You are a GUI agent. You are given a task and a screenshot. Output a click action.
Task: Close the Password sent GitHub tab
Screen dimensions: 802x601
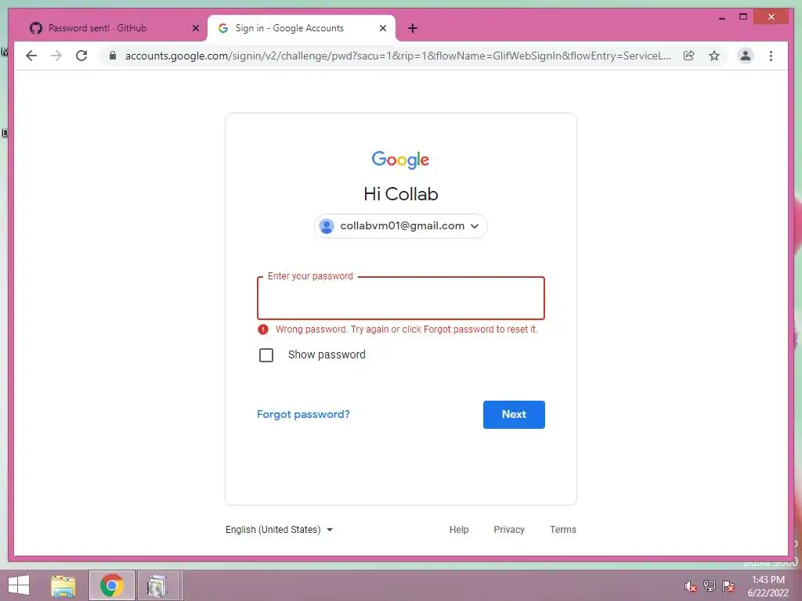pyautogui.click(x=195, y=28)
